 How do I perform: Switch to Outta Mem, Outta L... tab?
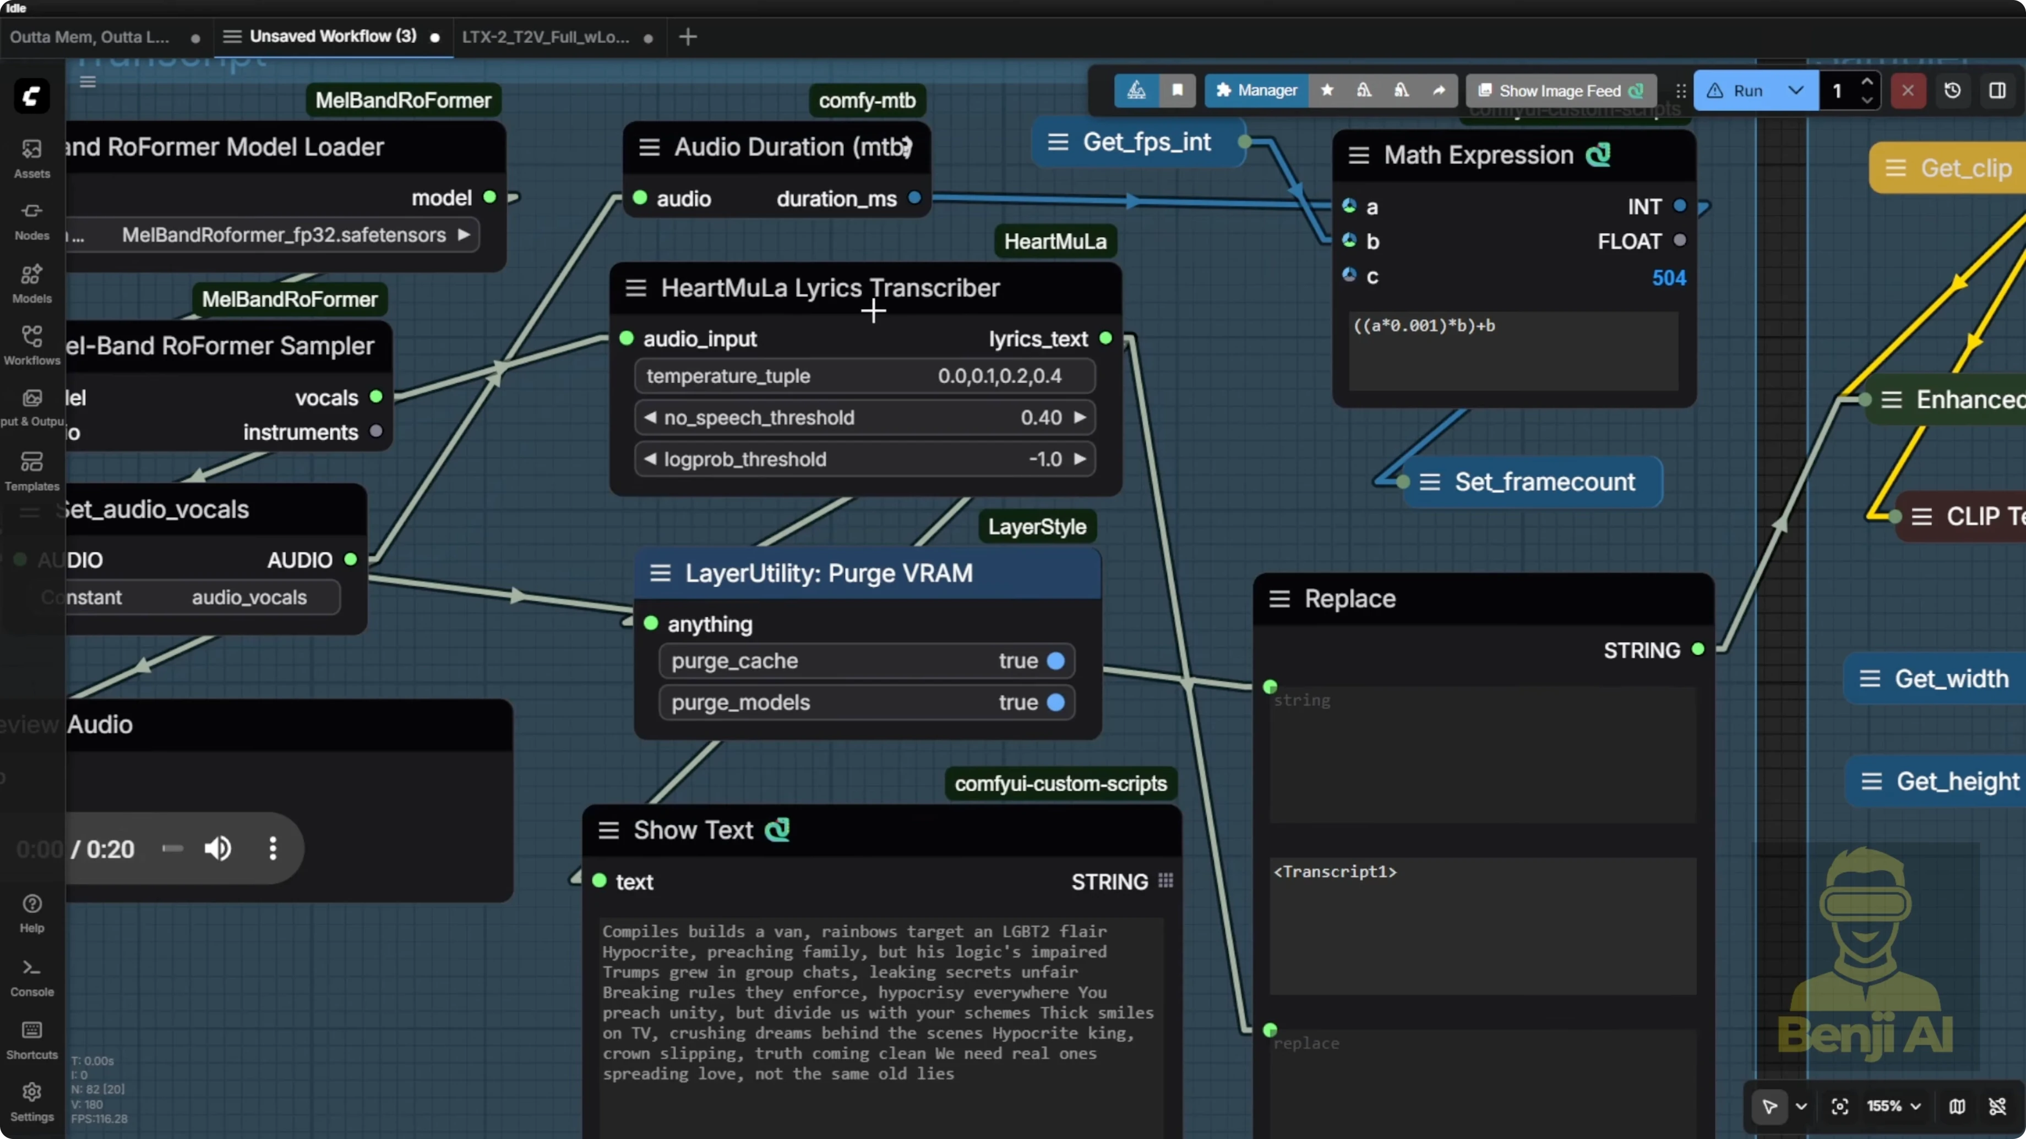90,37
